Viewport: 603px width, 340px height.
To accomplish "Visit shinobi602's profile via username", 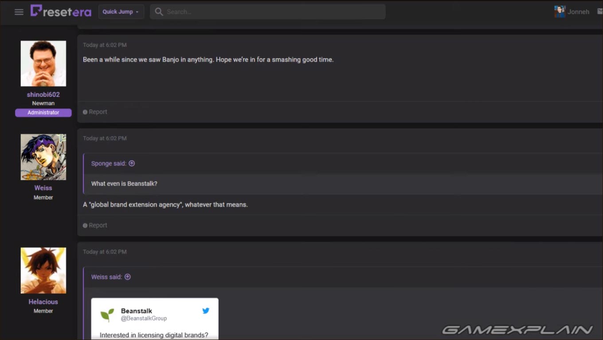I will point(43,95).
